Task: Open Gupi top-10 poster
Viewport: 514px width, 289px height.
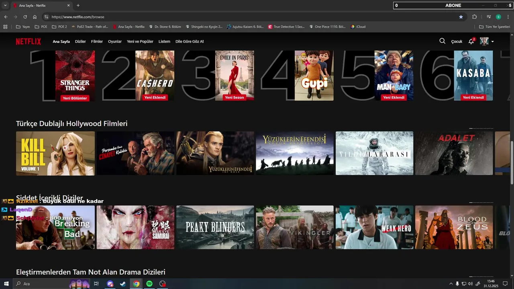Action: [x=314, y=75]
